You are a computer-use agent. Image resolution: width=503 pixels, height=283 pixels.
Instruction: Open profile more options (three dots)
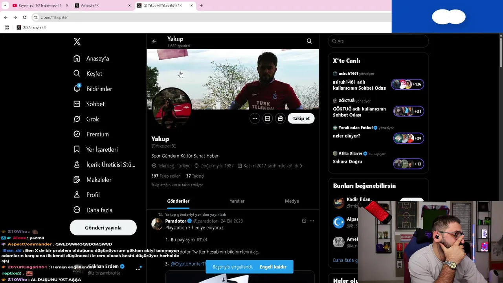[x=255, y=118]
